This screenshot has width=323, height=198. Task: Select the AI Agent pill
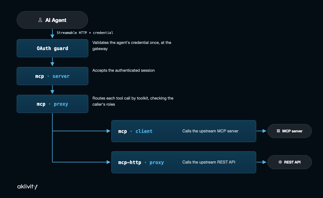52,20
